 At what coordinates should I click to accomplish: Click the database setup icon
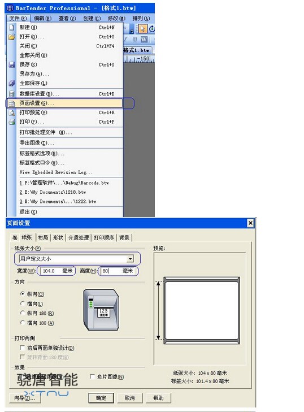point(11,94)
